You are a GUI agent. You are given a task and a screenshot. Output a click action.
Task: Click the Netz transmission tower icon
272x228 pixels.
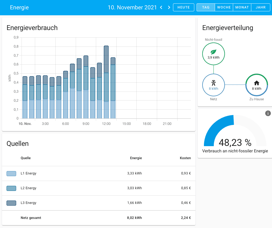pos(213,83)
